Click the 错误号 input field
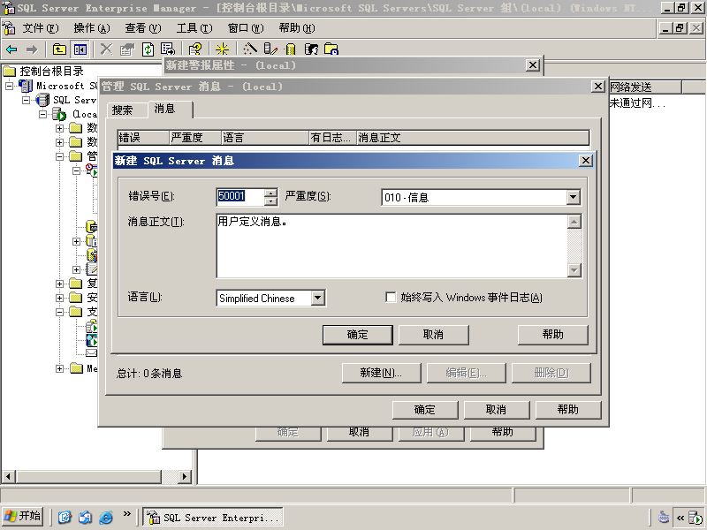 click(240, 197)
